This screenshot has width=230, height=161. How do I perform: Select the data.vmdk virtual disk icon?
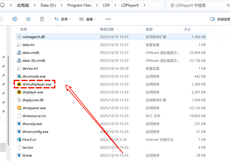(19, 53)
